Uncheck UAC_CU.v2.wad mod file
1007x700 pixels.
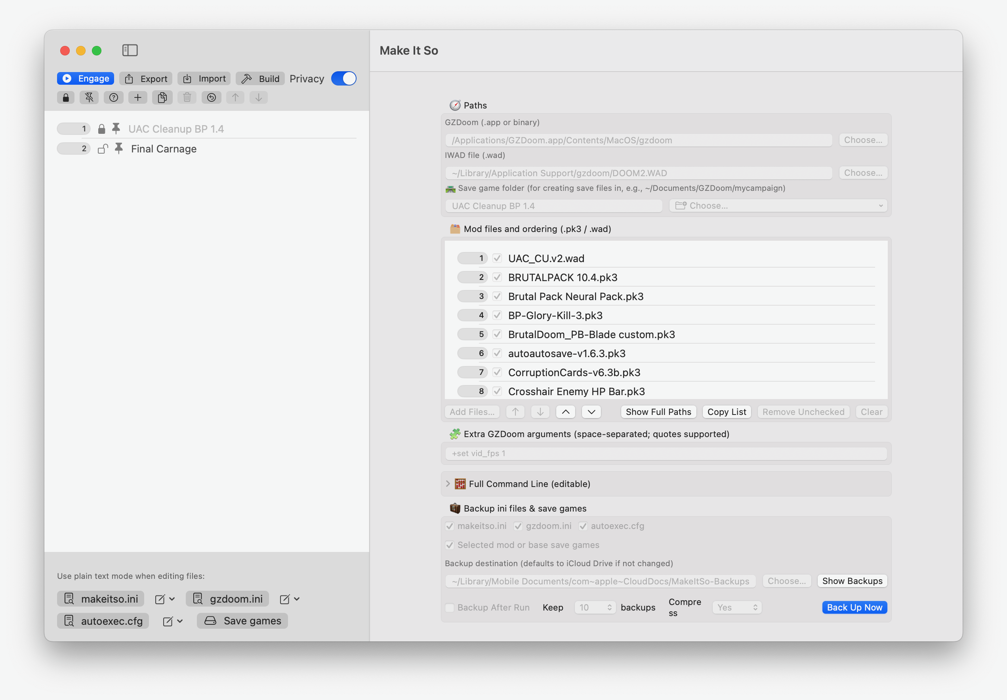[497, 258]
